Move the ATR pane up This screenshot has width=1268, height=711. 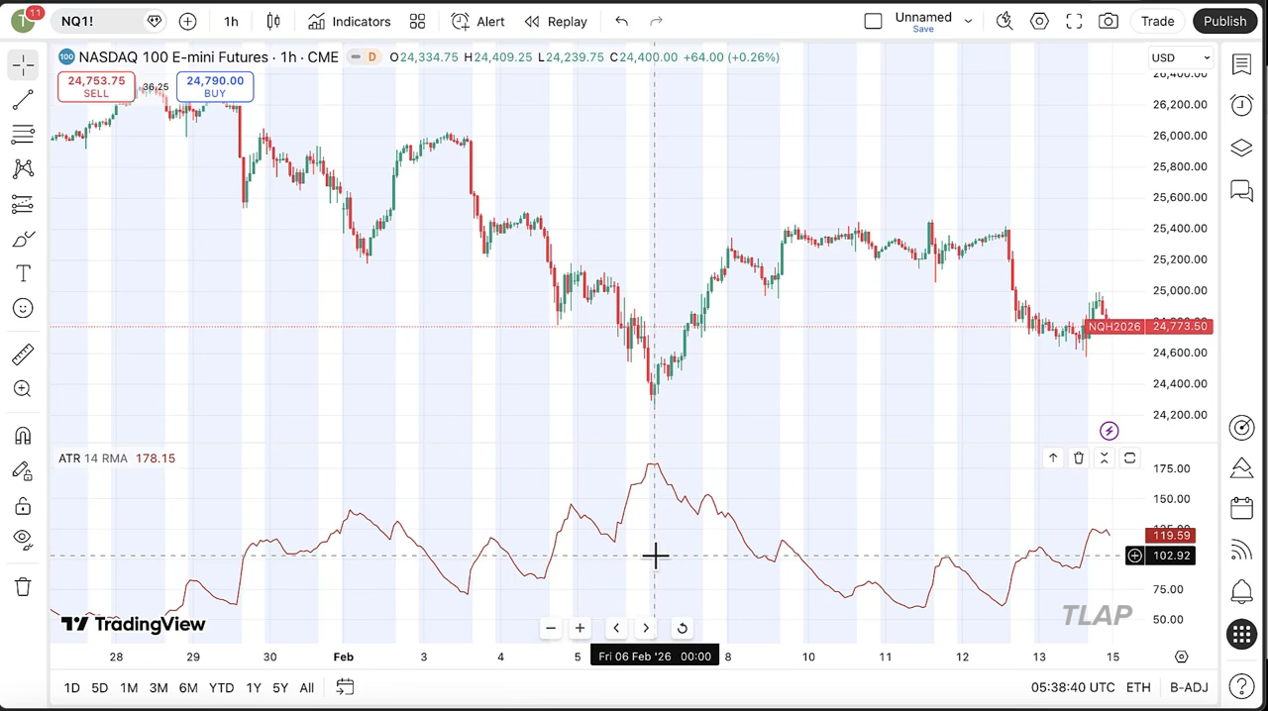pyautogui.click(x=1053, y=458)
